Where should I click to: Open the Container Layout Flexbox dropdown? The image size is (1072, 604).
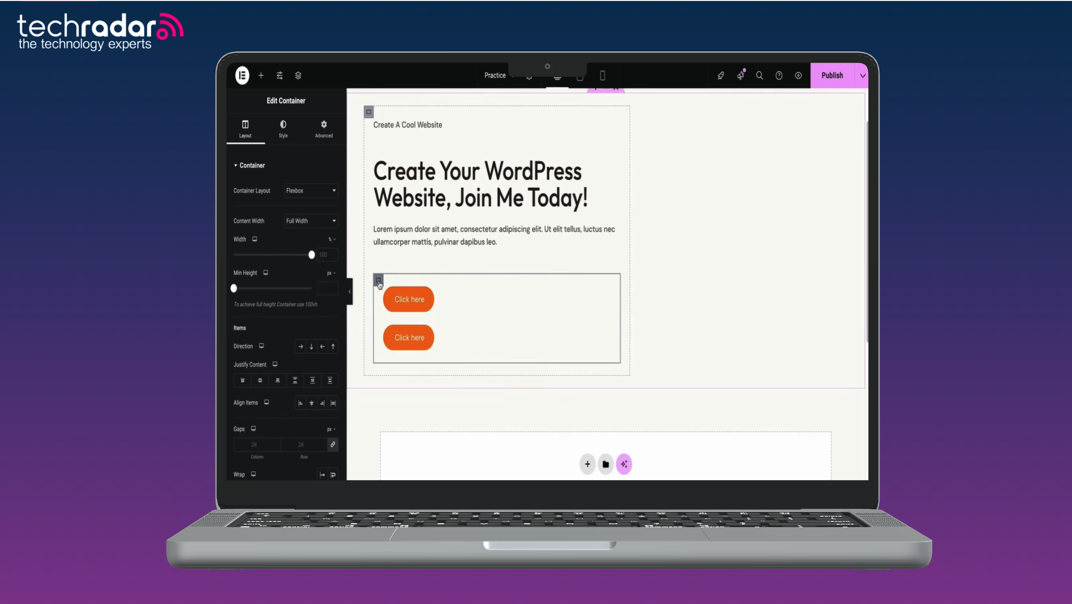tap(310, 191)
